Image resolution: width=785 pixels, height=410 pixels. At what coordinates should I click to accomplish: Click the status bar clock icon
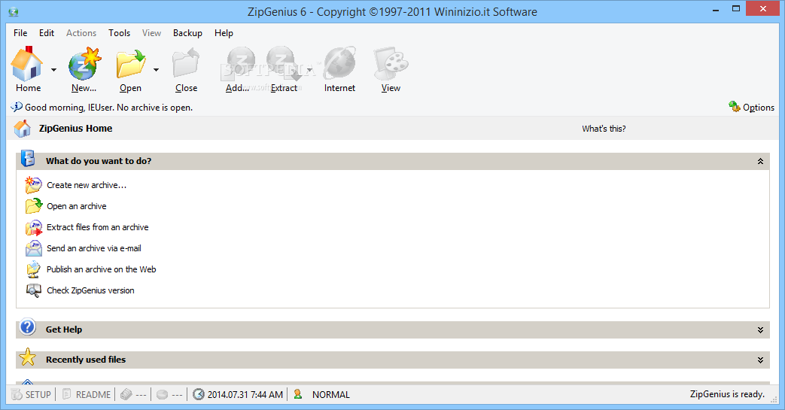pyautogui.click(x=199, y=394)
